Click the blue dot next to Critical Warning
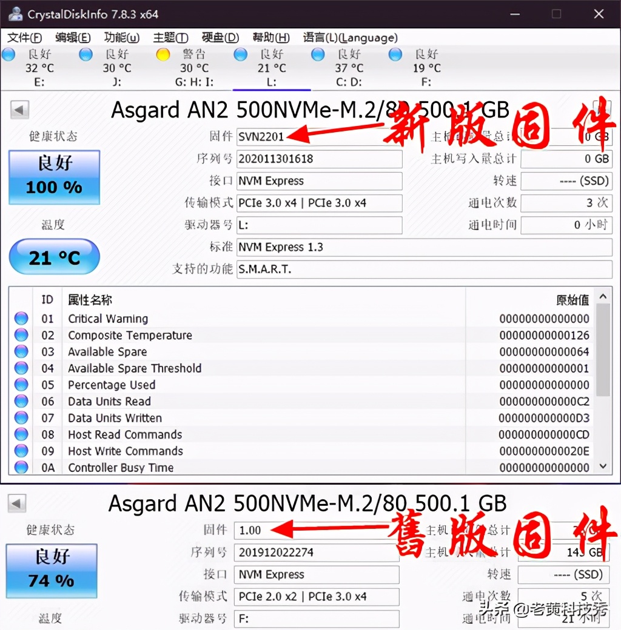This screenshot has height=630, width=621. coord(21,319)
